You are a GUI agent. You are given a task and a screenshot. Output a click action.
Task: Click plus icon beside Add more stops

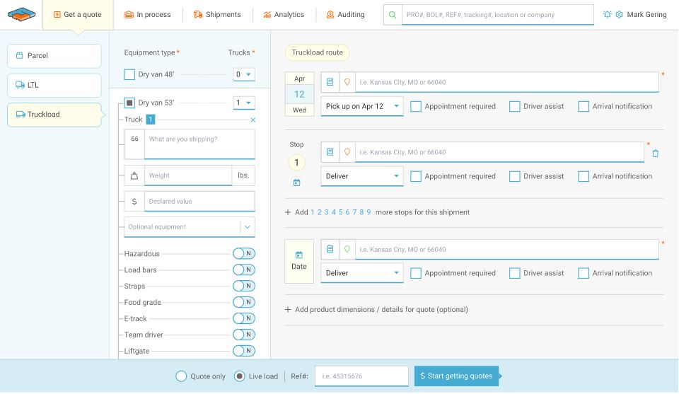pyautogui.click(x=288, y=212)
